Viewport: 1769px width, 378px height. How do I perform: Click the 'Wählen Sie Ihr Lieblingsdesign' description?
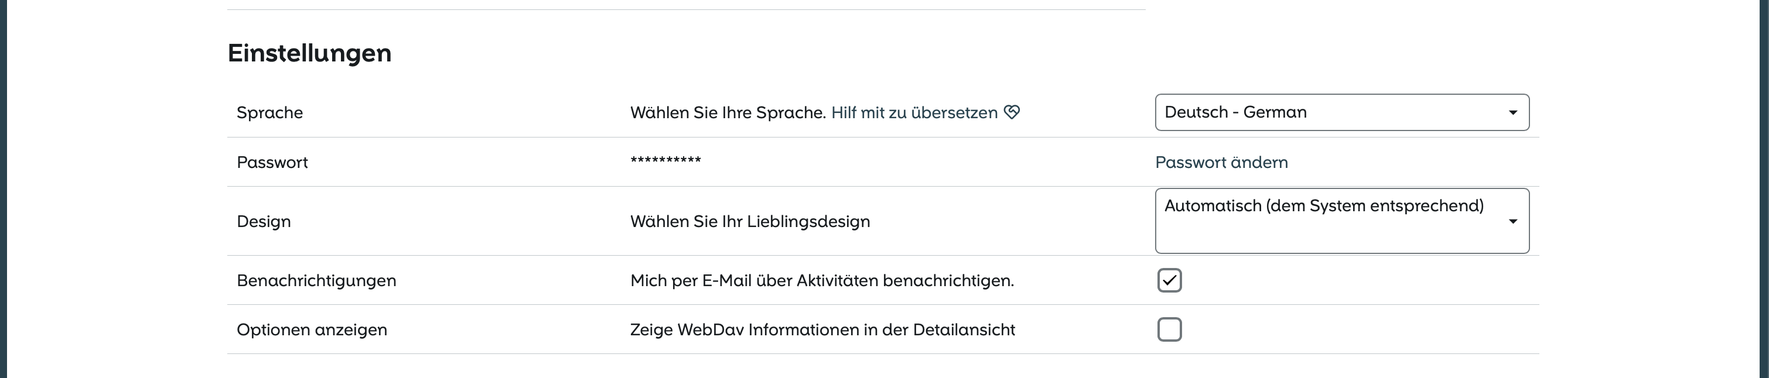click(x=750, y=222)
